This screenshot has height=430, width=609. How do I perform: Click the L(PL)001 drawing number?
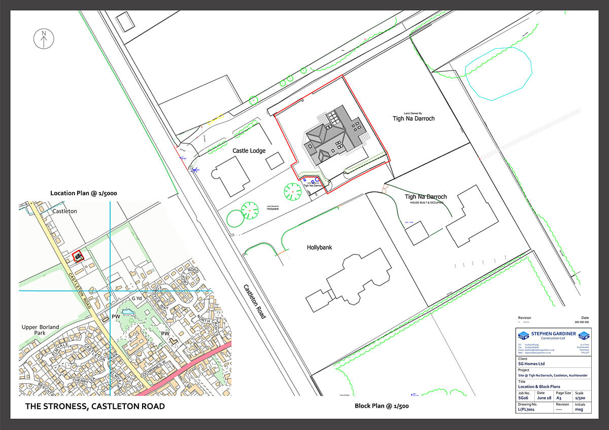(526, 409)
